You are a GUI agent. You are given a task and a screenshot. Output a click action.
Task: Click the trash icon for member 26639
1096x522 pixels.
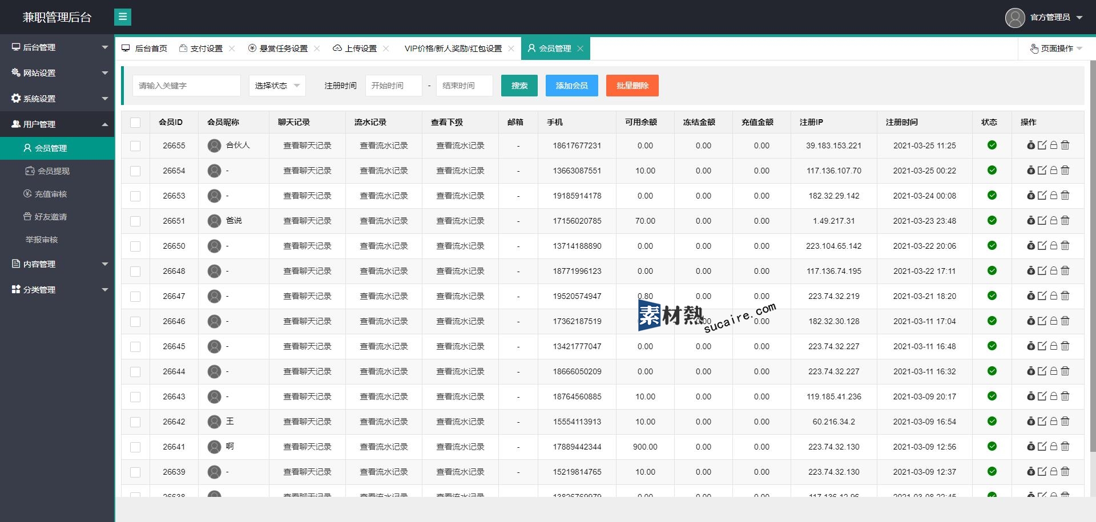tap(1065, 472)
